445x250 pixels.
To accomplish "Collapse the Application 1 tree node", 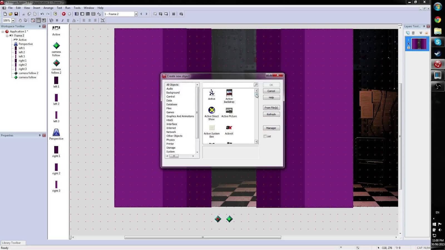I will tap(3, 32).
